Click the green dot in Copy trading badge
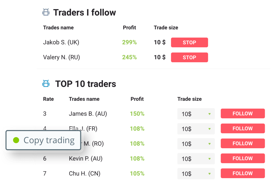274x185 pixels. click(x=16, y=140)
